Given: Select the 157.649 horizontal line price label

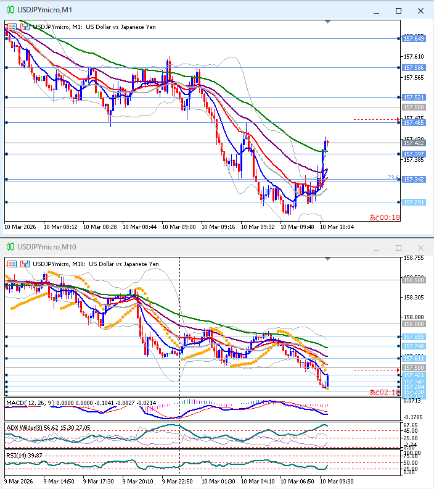Looking at the screenshot, I should pos(413,39).
